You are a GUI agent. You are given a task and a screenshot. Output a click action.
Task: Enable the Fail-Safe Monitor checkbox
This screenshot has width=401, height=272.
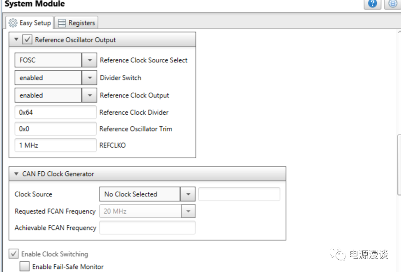point(25,267)
